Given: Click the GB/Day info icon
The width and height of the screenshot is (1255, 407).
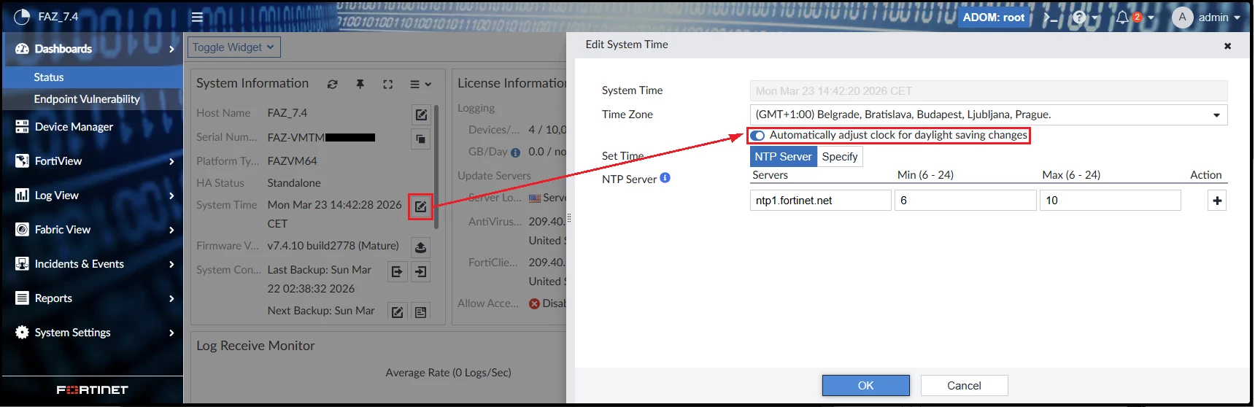Looking at the screenshot, I should pyautogui.click(x=516, y=152).
